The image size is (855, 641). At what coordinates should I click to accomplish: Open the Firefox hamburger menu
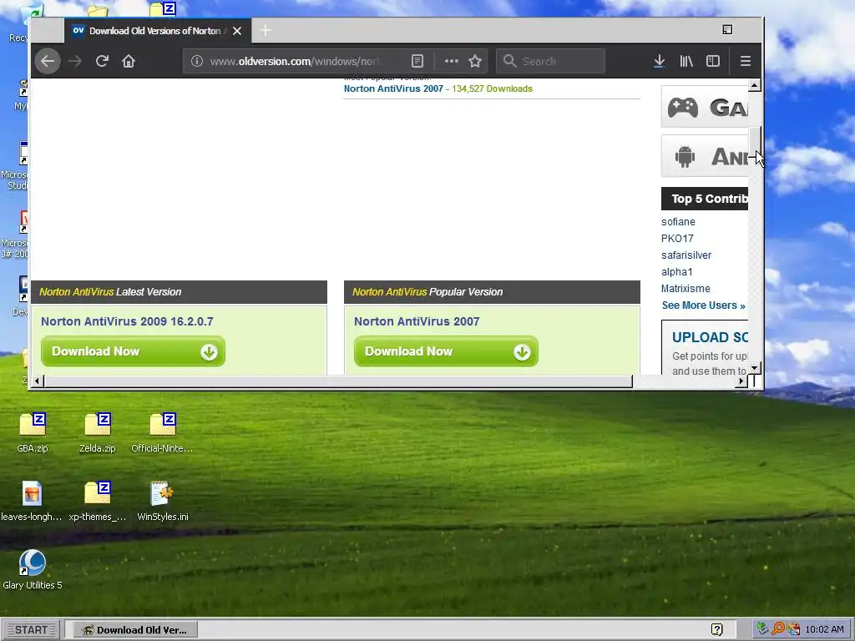746,61
